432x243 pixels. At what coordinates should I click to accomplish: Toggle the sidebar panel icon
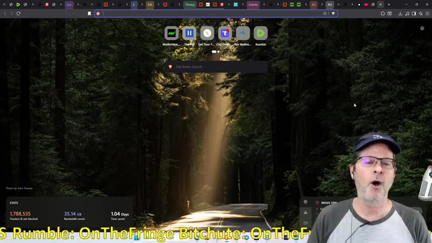[414, 13]
